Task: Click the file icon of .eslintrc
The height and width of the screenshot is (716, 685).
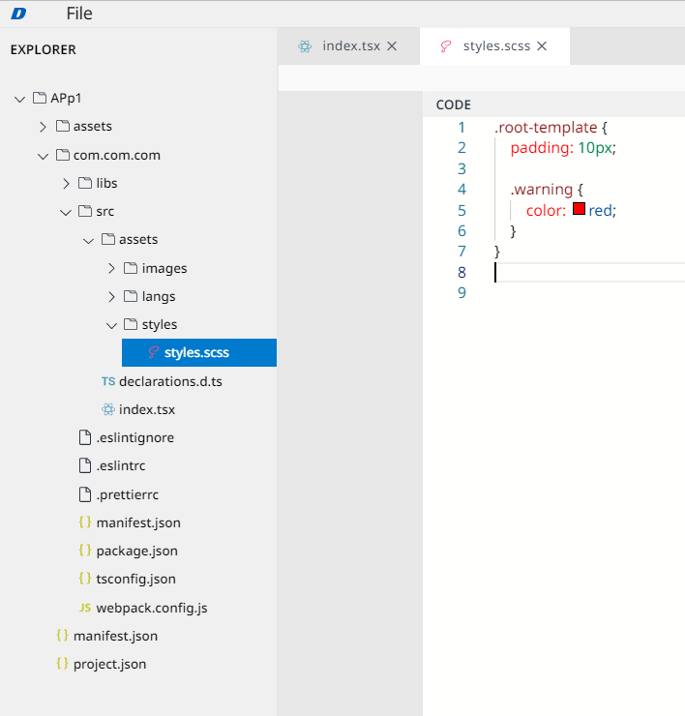Action: point(85,465)
